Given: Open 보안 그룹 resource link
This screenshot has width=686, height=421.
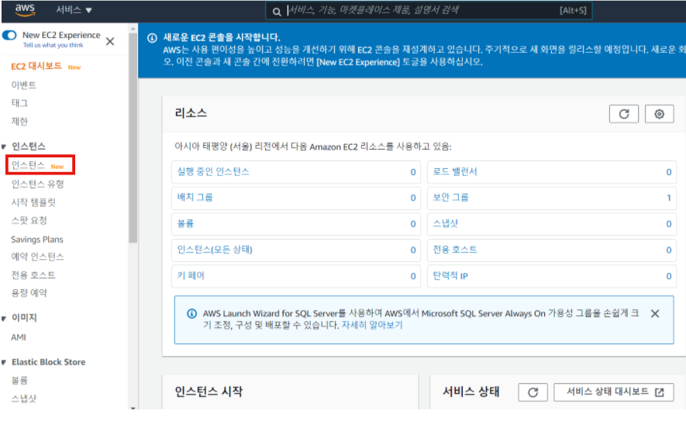Looking at the screenshot, I should [450, 198].
